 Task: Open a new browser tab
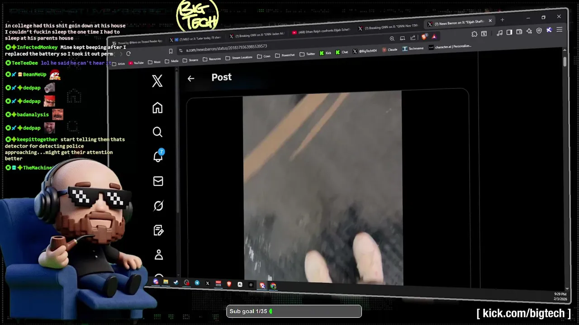click(x=502, y=20)
